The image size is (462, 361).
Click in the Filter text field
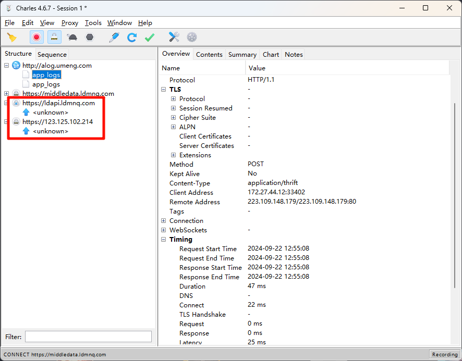point(88,337)
